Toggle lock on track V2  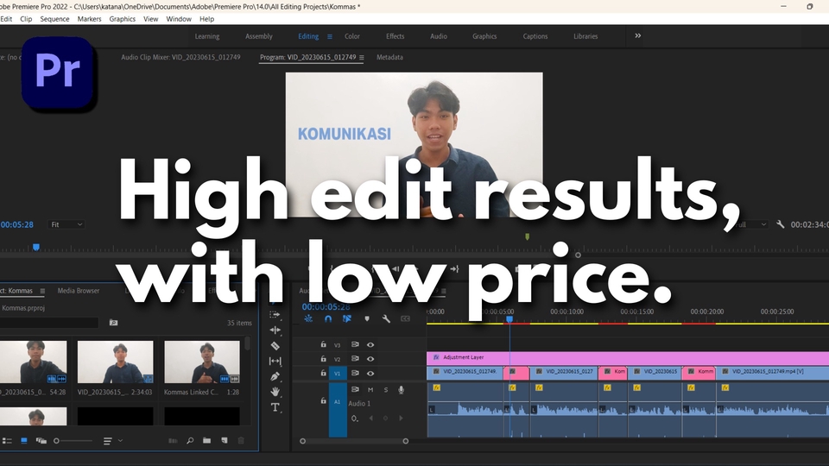(x=324, y=359)
